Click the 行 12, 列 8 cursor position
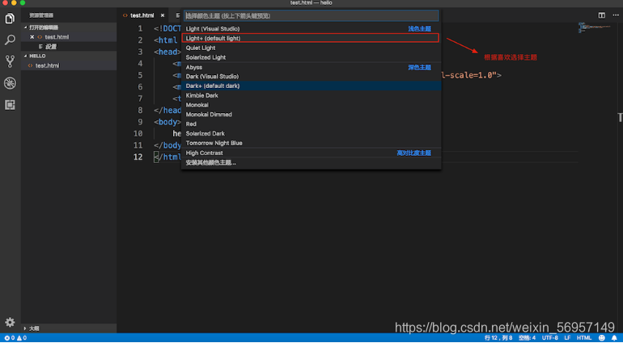 498,338
